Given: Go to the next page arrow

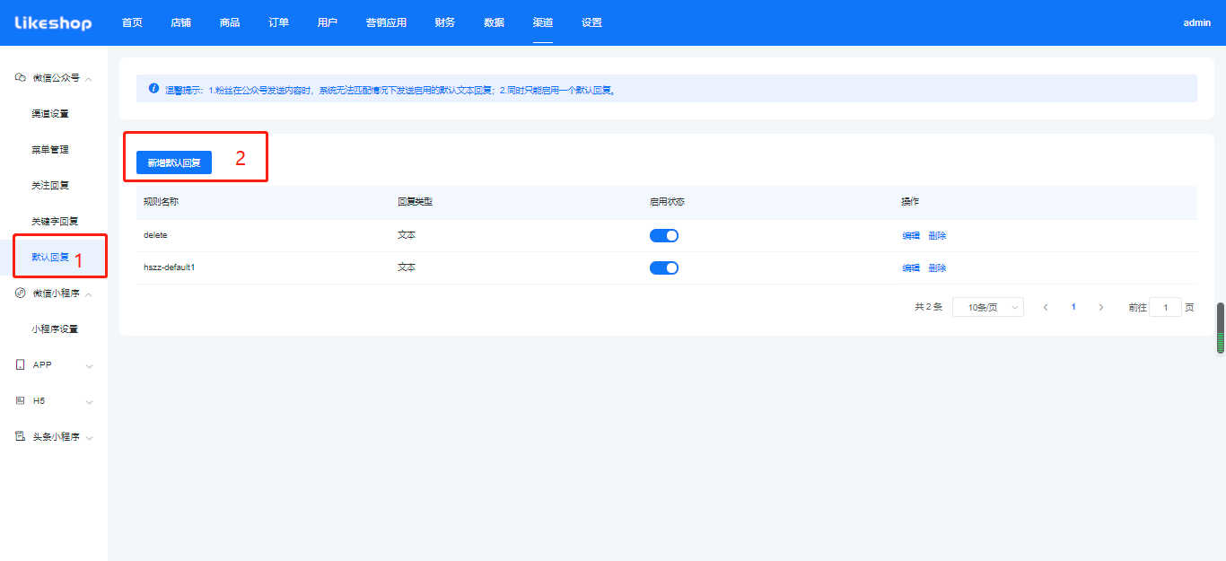Looking at the screenshot, I should pyautogui.click(x=1101, y=307).
